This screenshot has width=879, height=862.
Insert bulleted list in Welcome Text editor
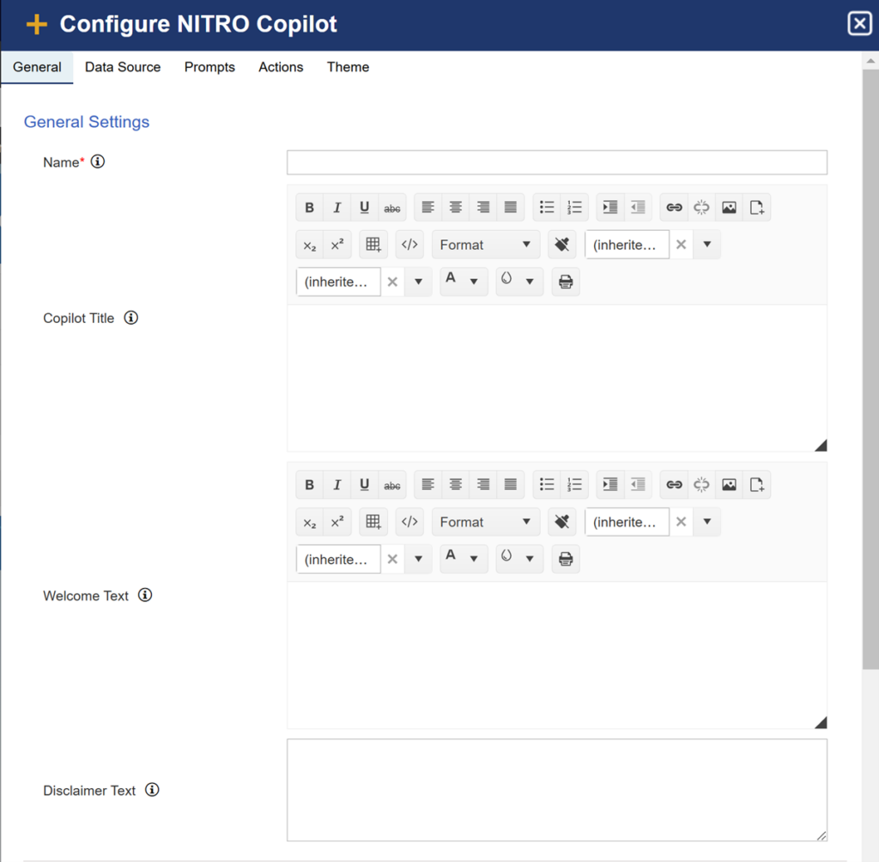(547, 484)
